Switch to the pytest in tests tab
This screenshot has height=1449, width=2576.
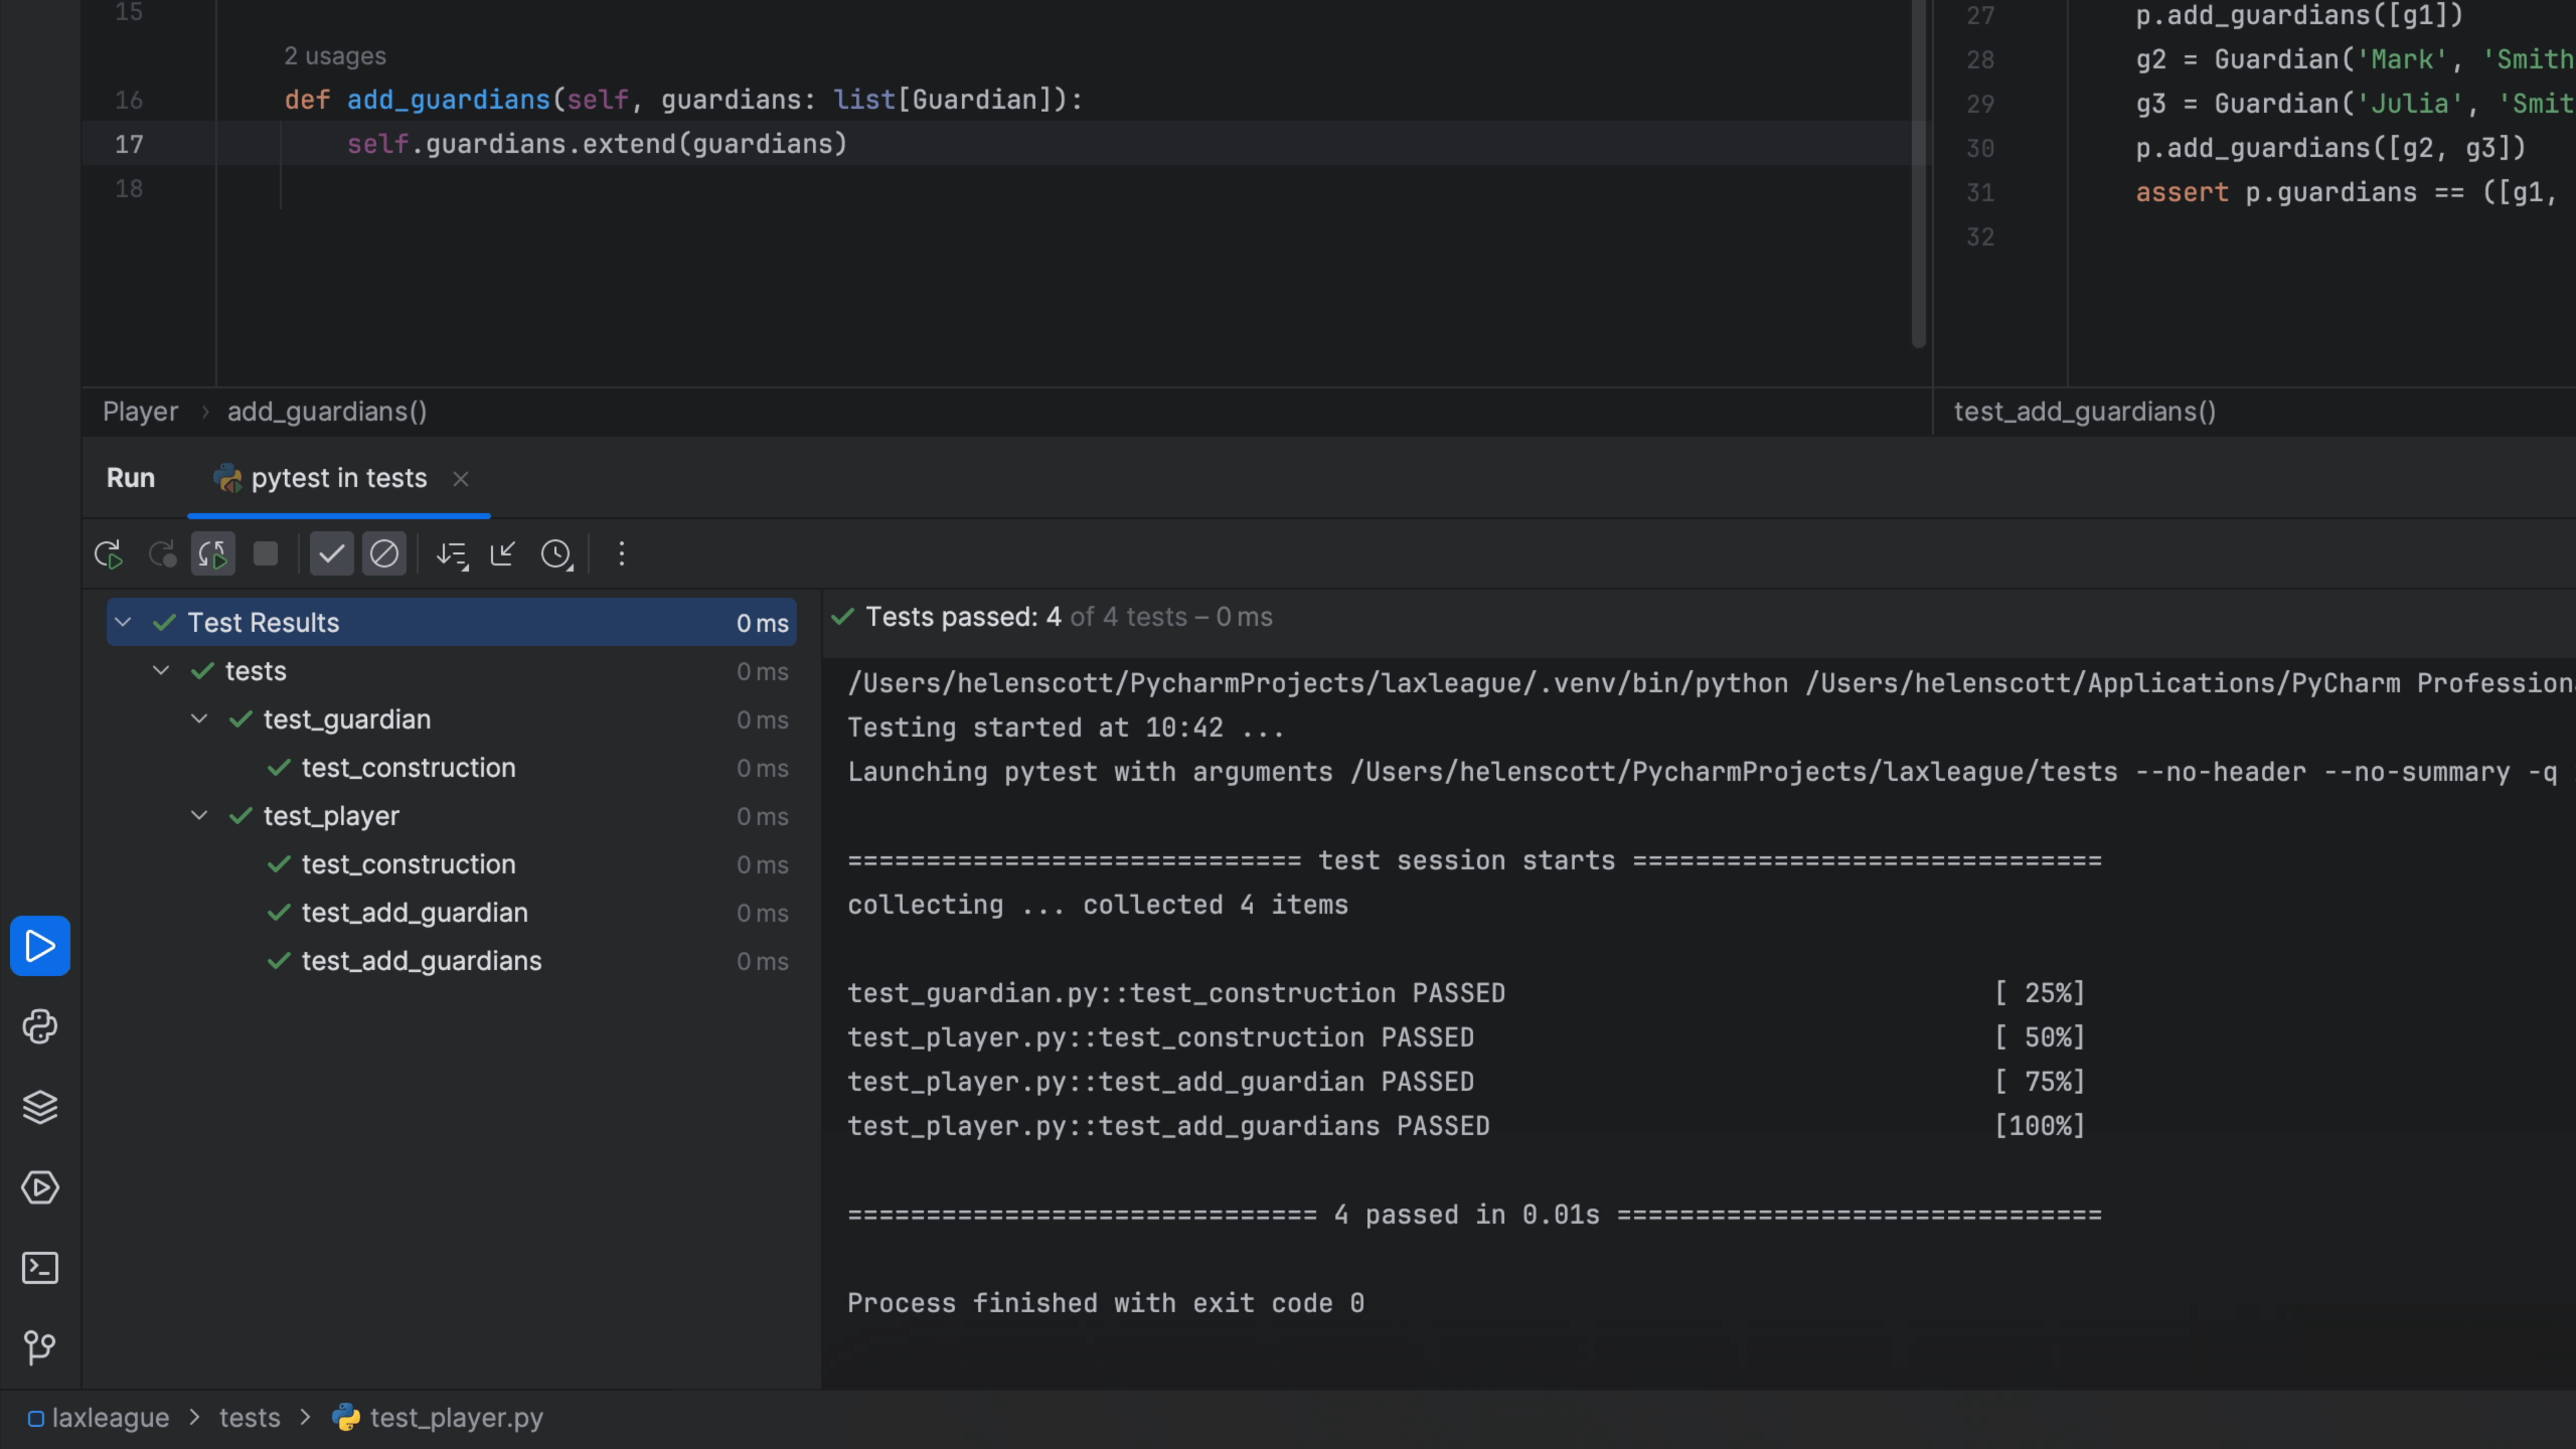coord(339,478)
